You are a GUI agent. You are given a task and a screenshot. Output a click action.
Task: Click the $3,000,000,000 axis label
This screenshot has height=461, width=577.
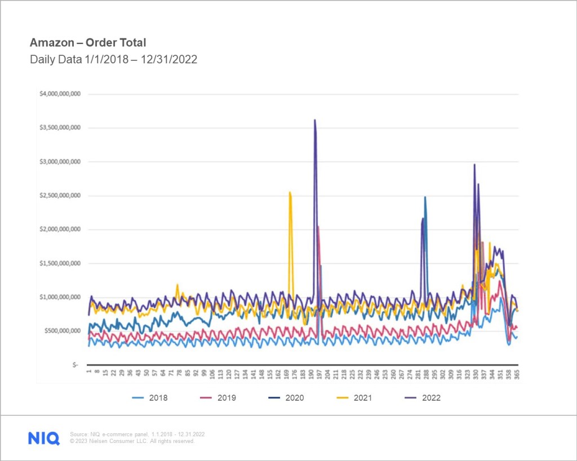(60, 162)
